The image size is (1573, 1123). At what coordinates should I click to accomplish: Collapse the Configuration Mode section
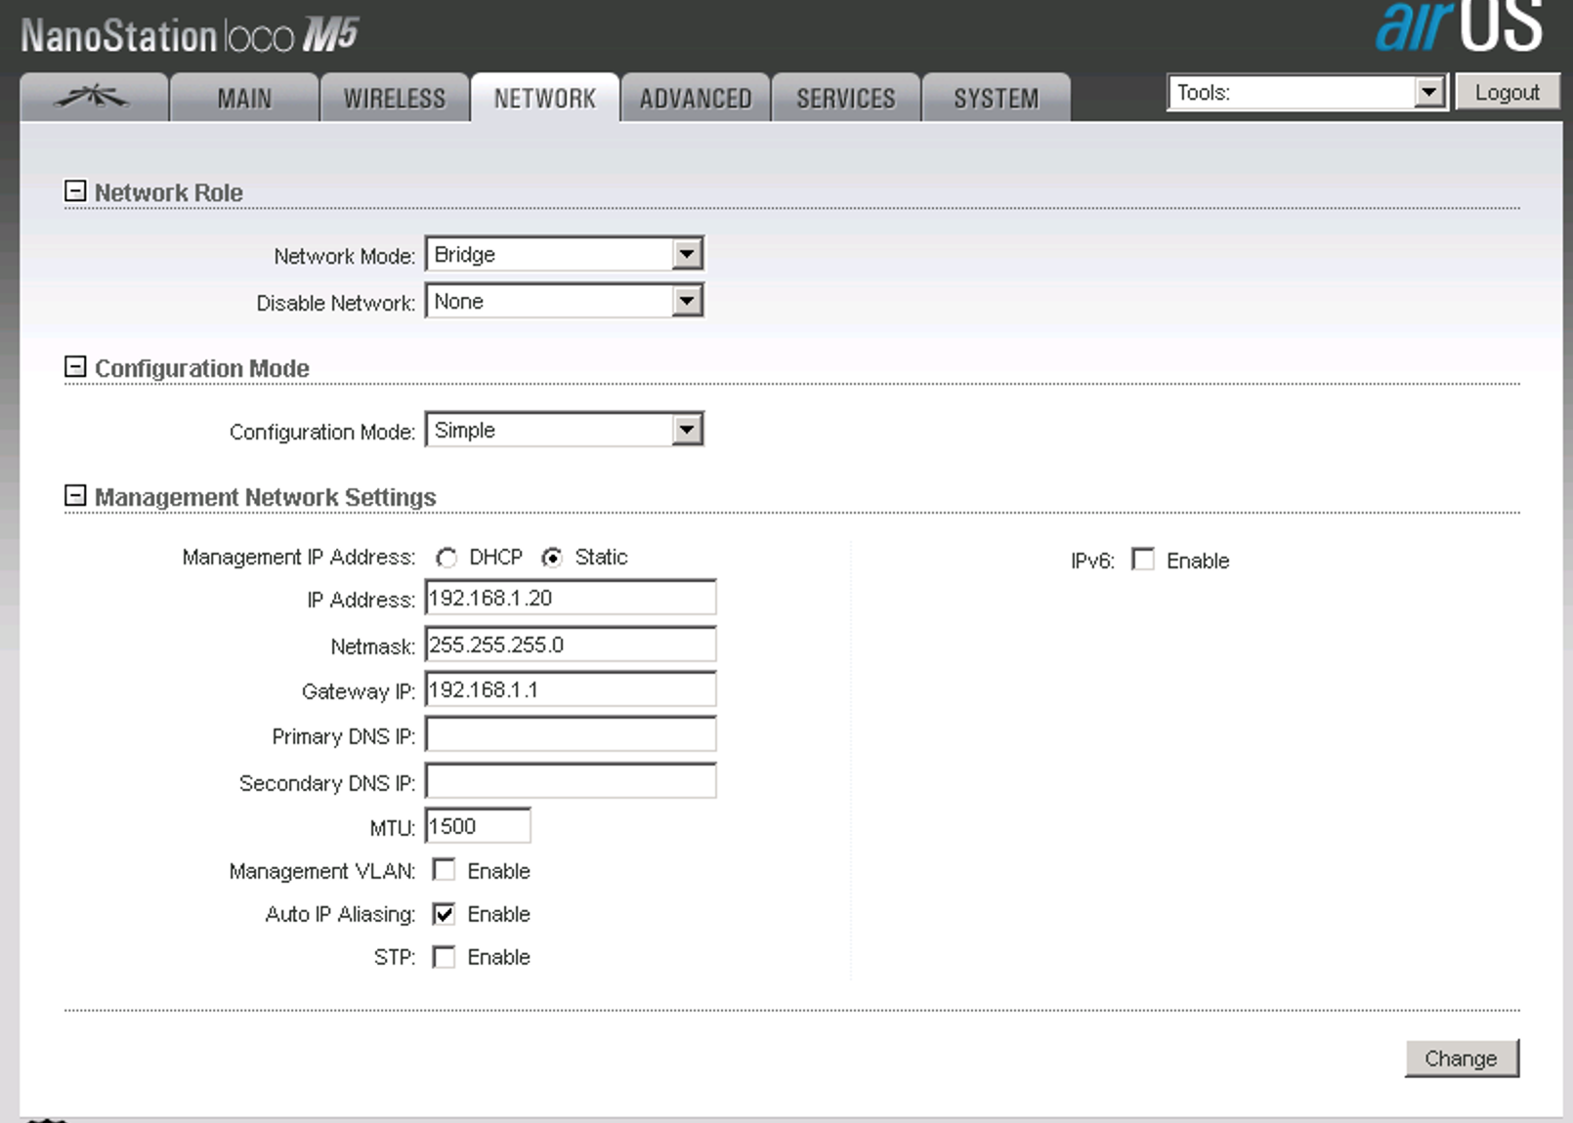(x=75, y=367)
